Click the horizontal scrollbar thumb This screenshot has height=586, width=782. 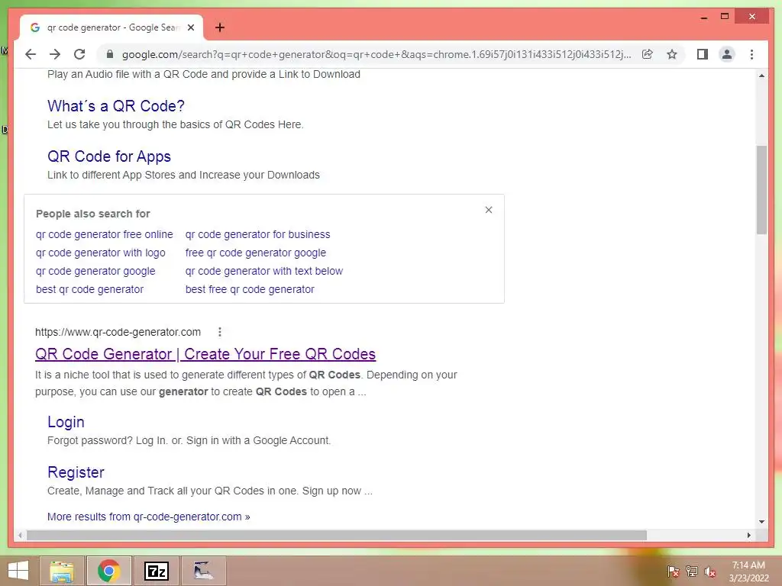337,535
